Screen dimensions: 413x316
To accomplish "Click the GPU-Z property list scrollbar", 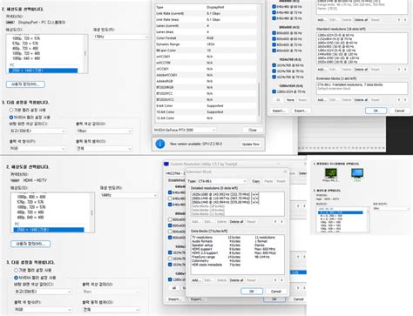I will (259, 98).
